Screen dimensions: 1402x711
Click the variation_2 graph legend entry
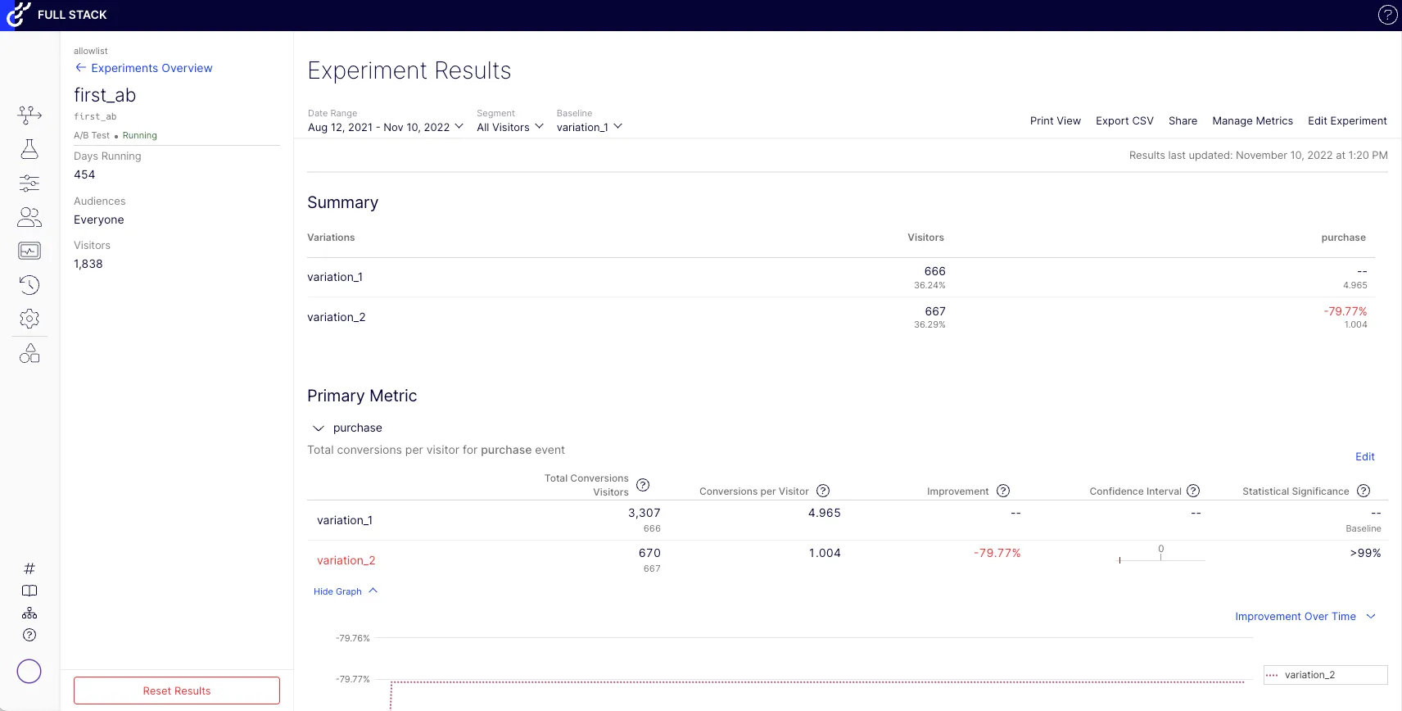[1325, 675]
